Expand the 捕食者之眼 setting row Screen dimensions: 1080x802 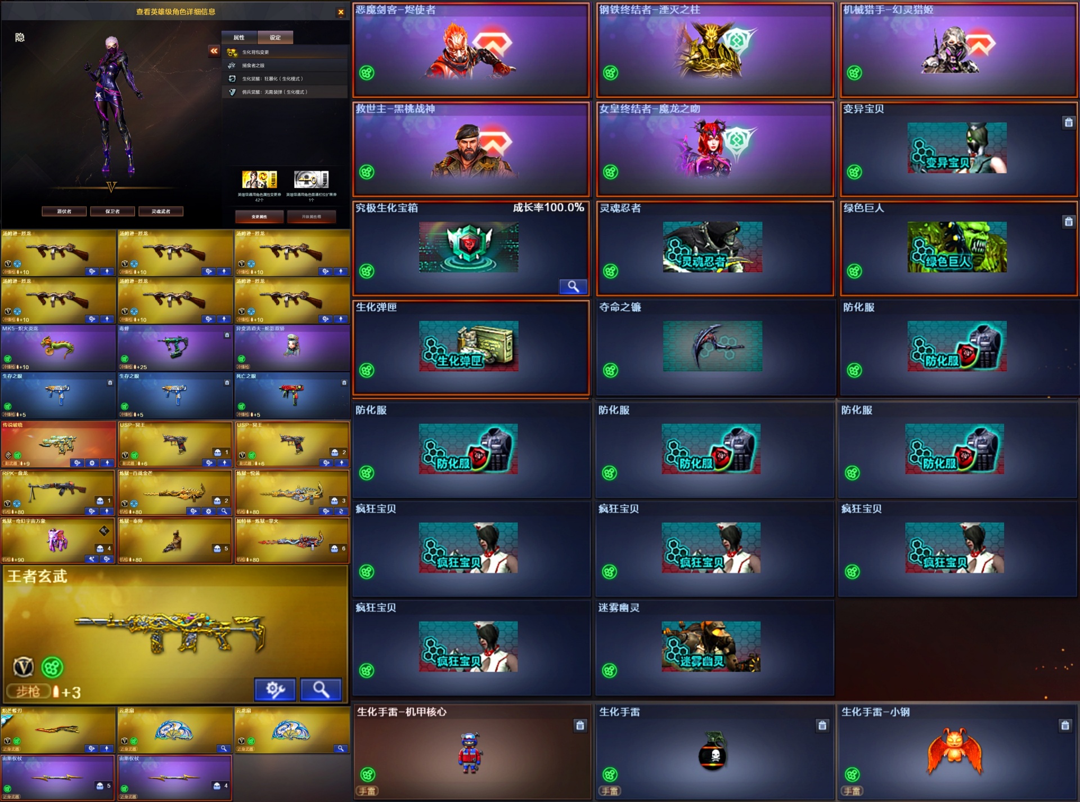(x=285, y=65)
